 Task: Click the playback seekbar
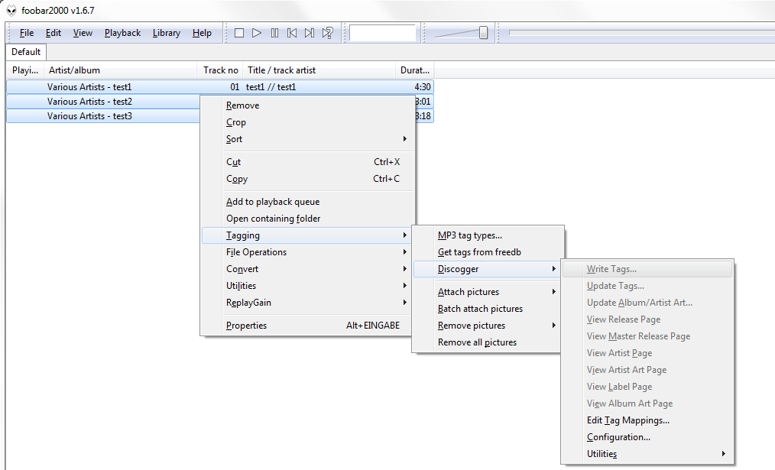pyautogui.click(x=641, y=33)
